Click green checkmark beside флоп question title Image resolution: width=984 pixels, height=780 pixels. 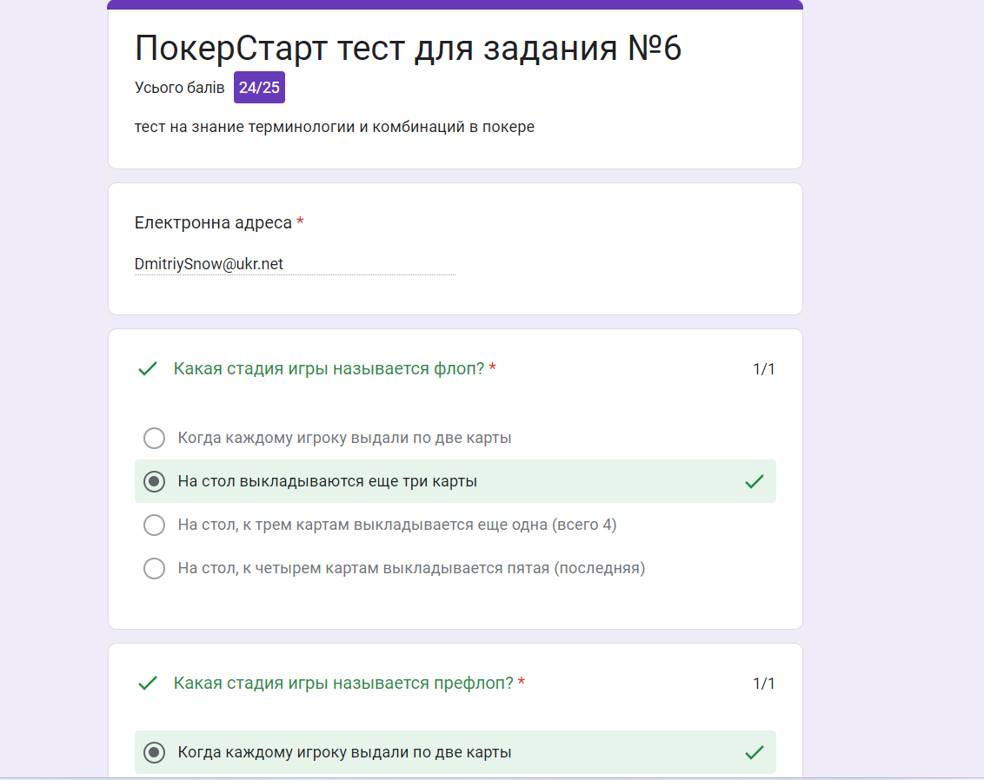[148, 368]
